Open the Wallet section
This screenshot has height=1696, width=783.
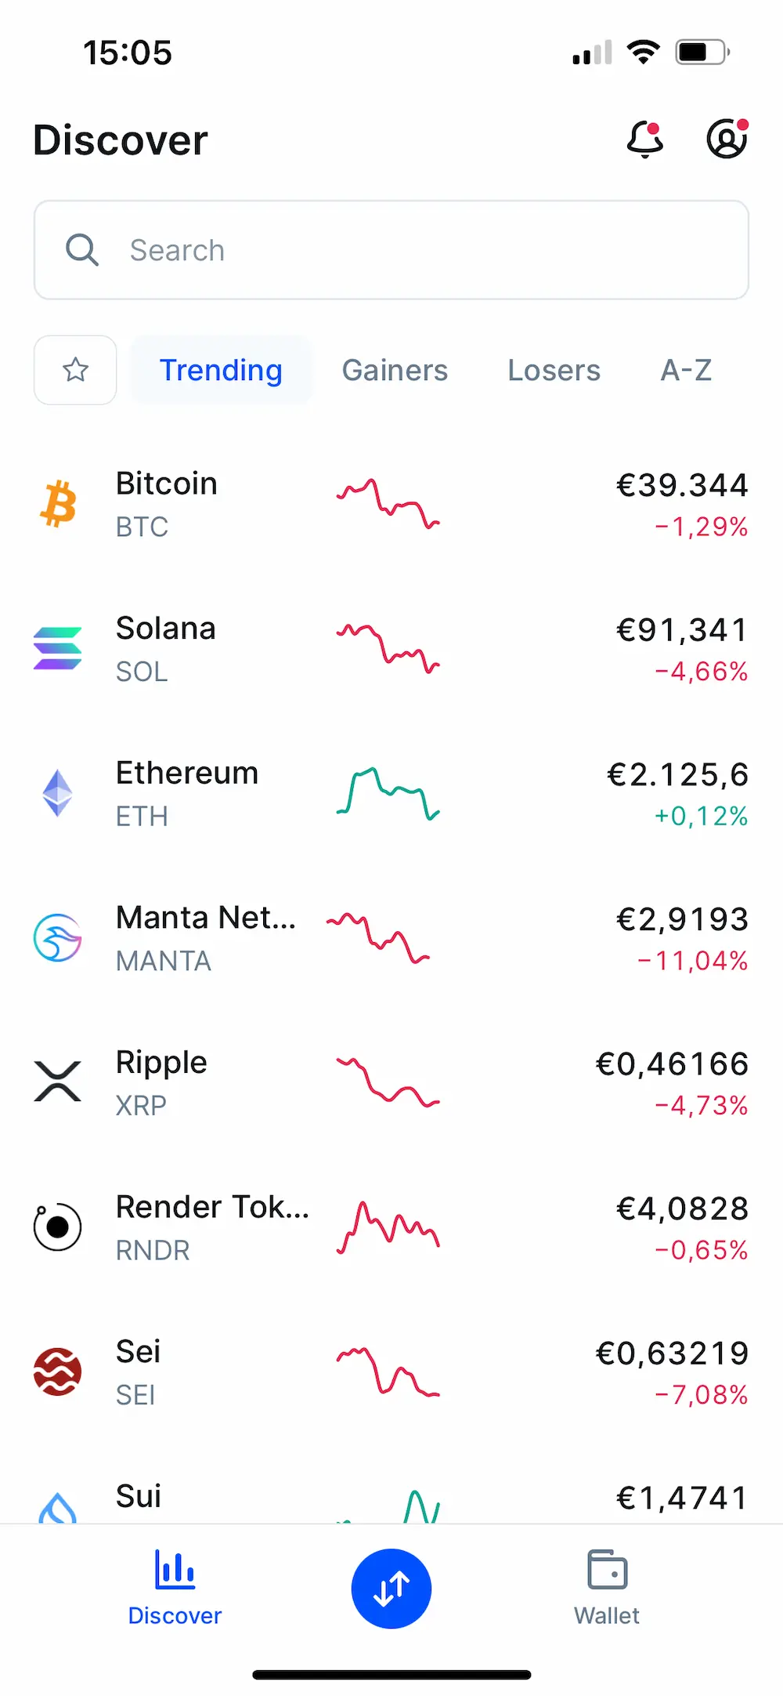607,1589
